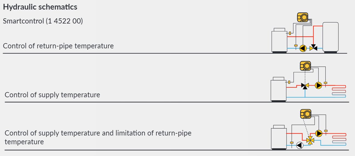Click the boiler in the return-pipe temperature schematic

click(x=279, y=40)
